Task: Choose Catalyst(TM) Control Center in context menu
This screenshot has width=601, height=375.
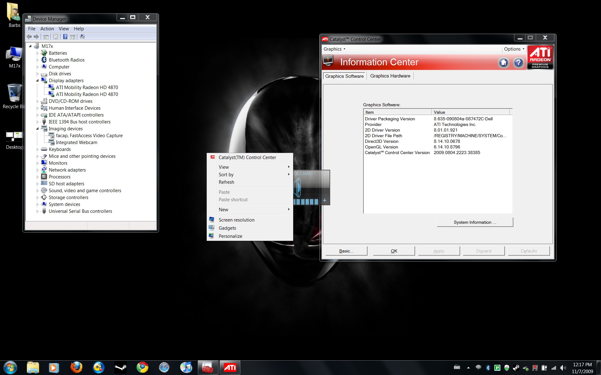Action: point(250,157)
